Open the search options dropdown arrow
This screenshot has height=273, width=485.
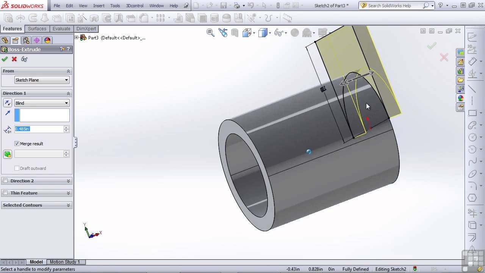click(x=432, y=6)
